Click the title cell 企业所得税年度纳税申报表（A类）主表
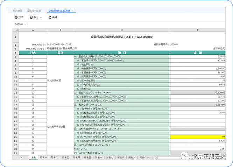 coord(122,37)
